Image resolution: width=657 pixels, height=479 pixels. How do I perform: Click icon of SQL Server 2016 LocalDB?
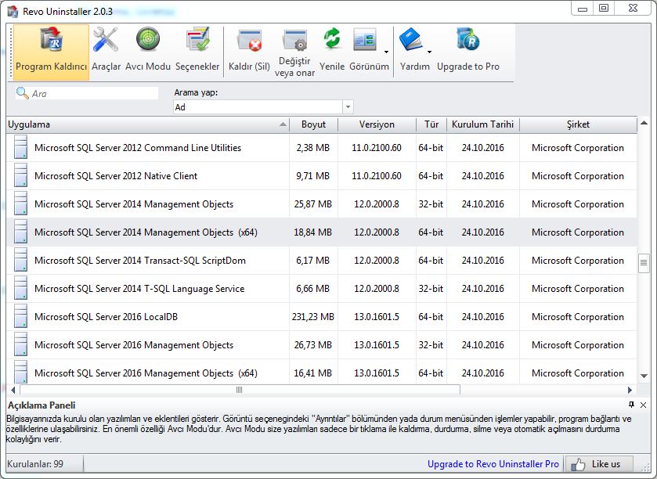[20, 316]
